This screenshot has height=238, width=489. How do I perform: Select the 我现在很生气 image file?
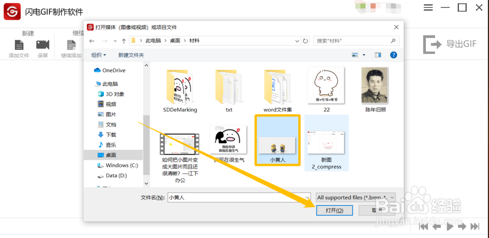point(229,143)
